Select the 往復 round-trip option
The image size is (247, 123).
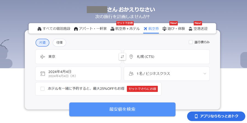click(59, 43)
